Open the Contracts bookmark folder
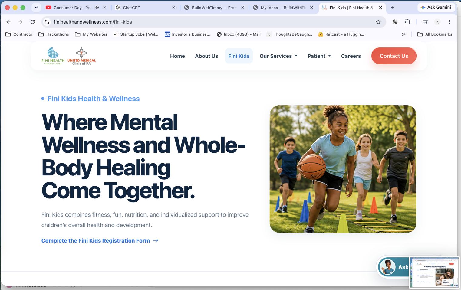Screen dimensions: 461x290 (x=19, y=34)
